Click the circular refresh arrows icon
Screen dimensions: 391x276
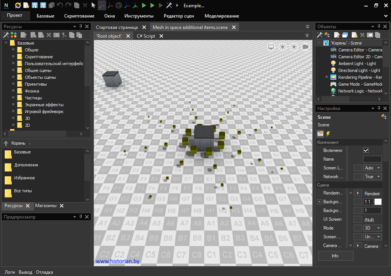(x=18, y=5)
